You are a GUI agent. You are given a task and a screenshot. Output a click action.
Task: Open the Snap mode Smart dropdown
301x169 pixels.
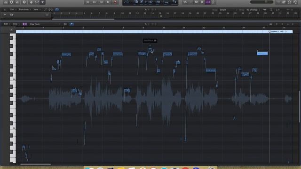point(228,10)
